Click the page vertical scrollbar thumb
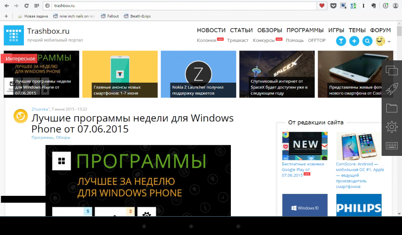402x235 pixels. click(x=399, y=31)
